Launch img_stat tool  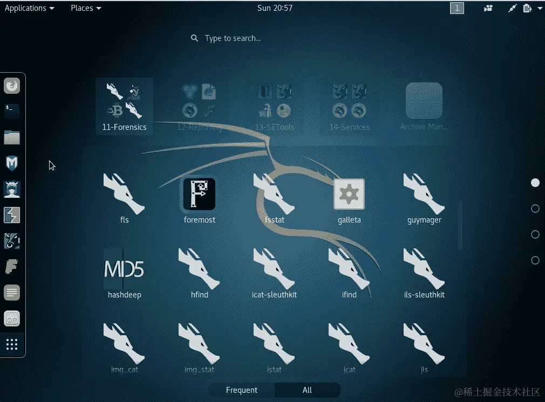click(x=199, y=348)
